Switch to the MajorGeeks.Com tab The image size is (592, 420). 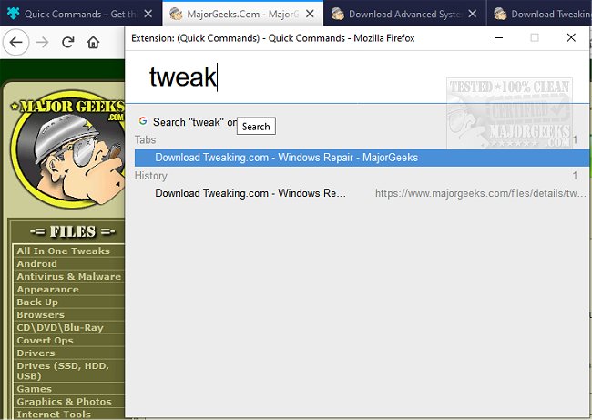[242, 14]
